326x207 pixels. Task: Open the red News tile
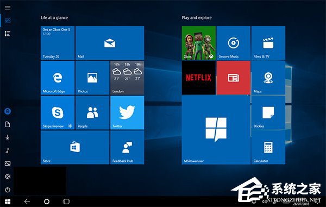point(234,78)
